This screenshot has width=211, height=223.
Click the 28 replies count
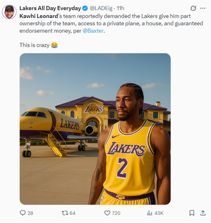pyautogui.click(x=30, y=213)
